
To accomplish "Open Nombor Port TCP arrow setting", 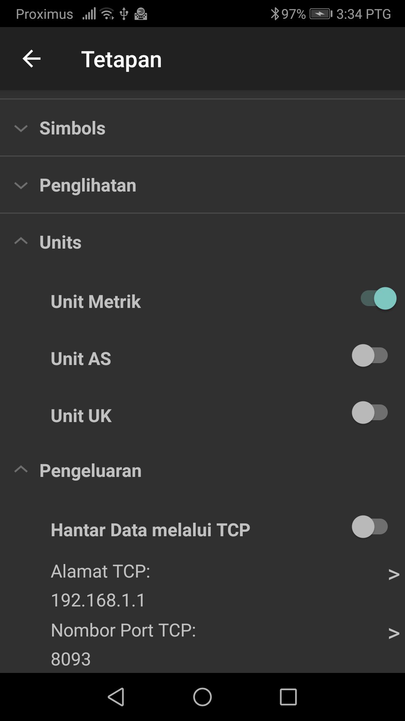I will 393,633.
